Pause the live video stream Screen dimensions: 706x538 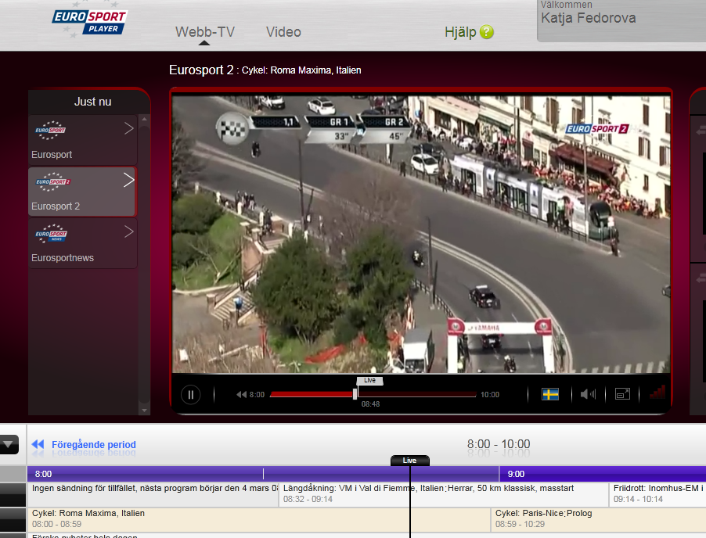click(190, 394)
